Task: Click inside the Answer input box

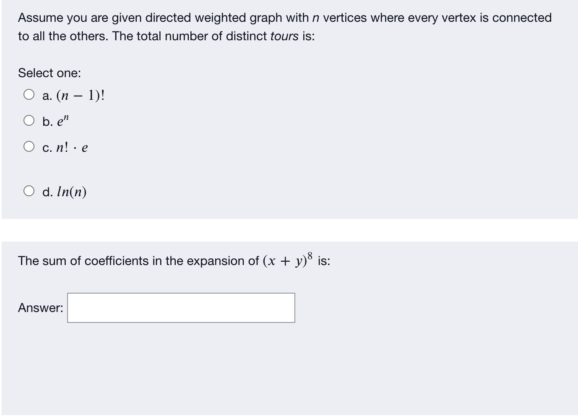Action: click(x=180, y=308)
